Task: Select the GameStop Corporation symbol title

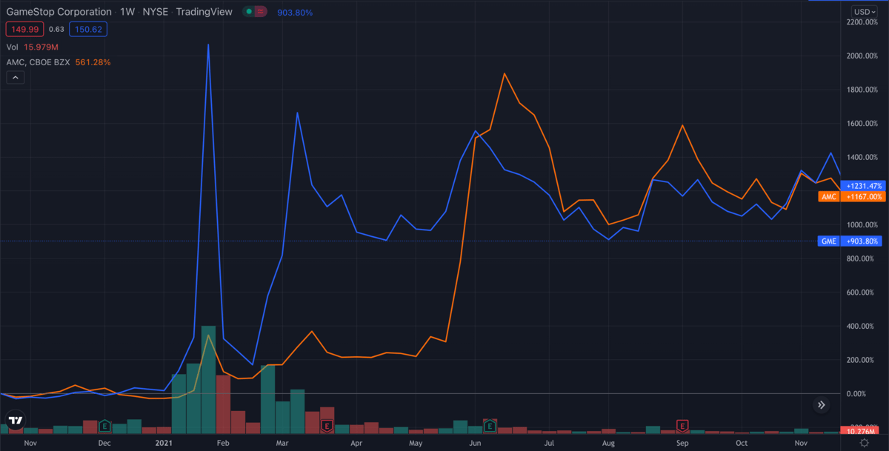Action: point(59,12)
